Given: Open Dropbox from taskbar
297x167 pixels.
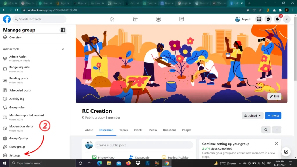Looking at the screenshot, I should (138, 163).
